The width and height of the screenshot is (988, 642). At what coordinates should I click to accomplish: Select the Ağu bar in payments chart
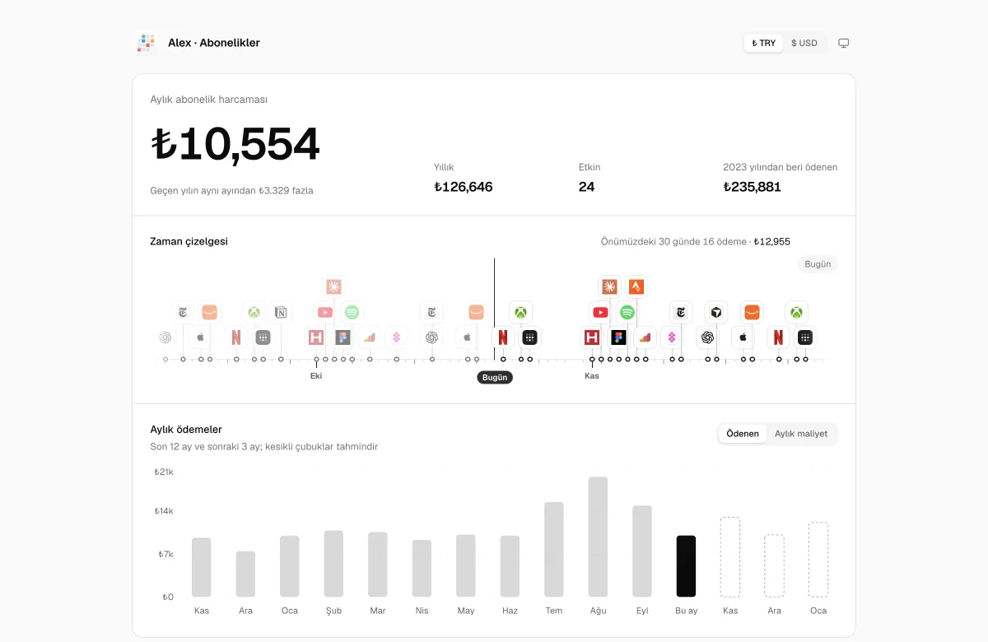click(x=598, y=537)
